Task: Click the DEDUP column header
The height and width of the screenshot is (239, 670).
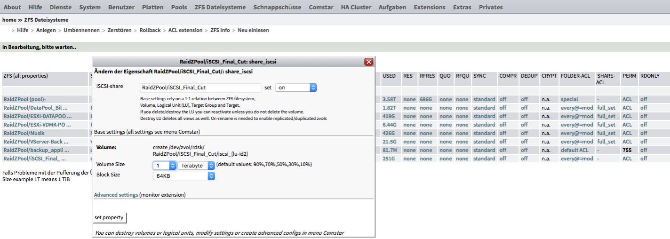Action: pyautogui.click(x=529, y=76)
